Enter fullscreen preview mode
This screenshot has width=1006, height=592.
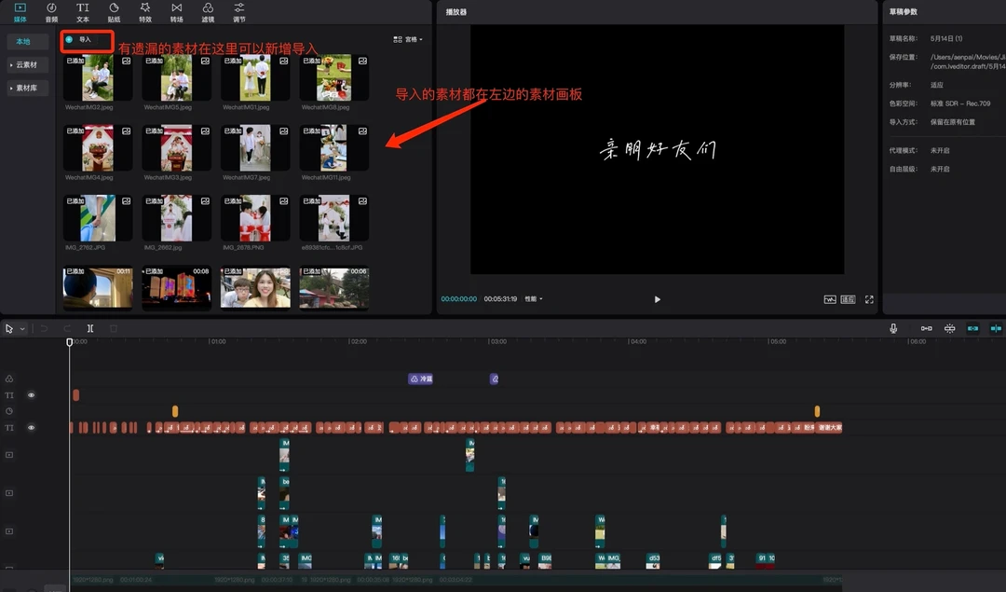(x=869, y=299)
